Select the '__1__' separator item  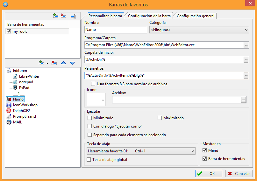(x=19, y=94)
